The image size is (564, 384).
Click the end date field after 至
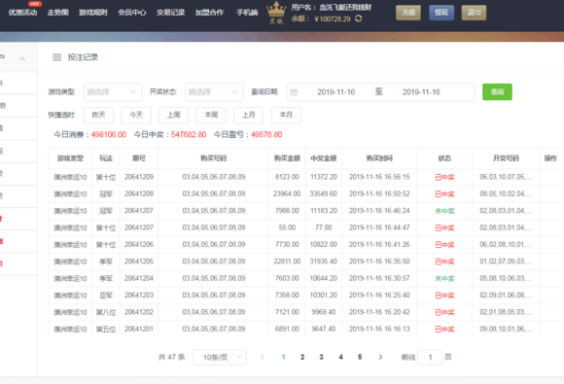421,92
